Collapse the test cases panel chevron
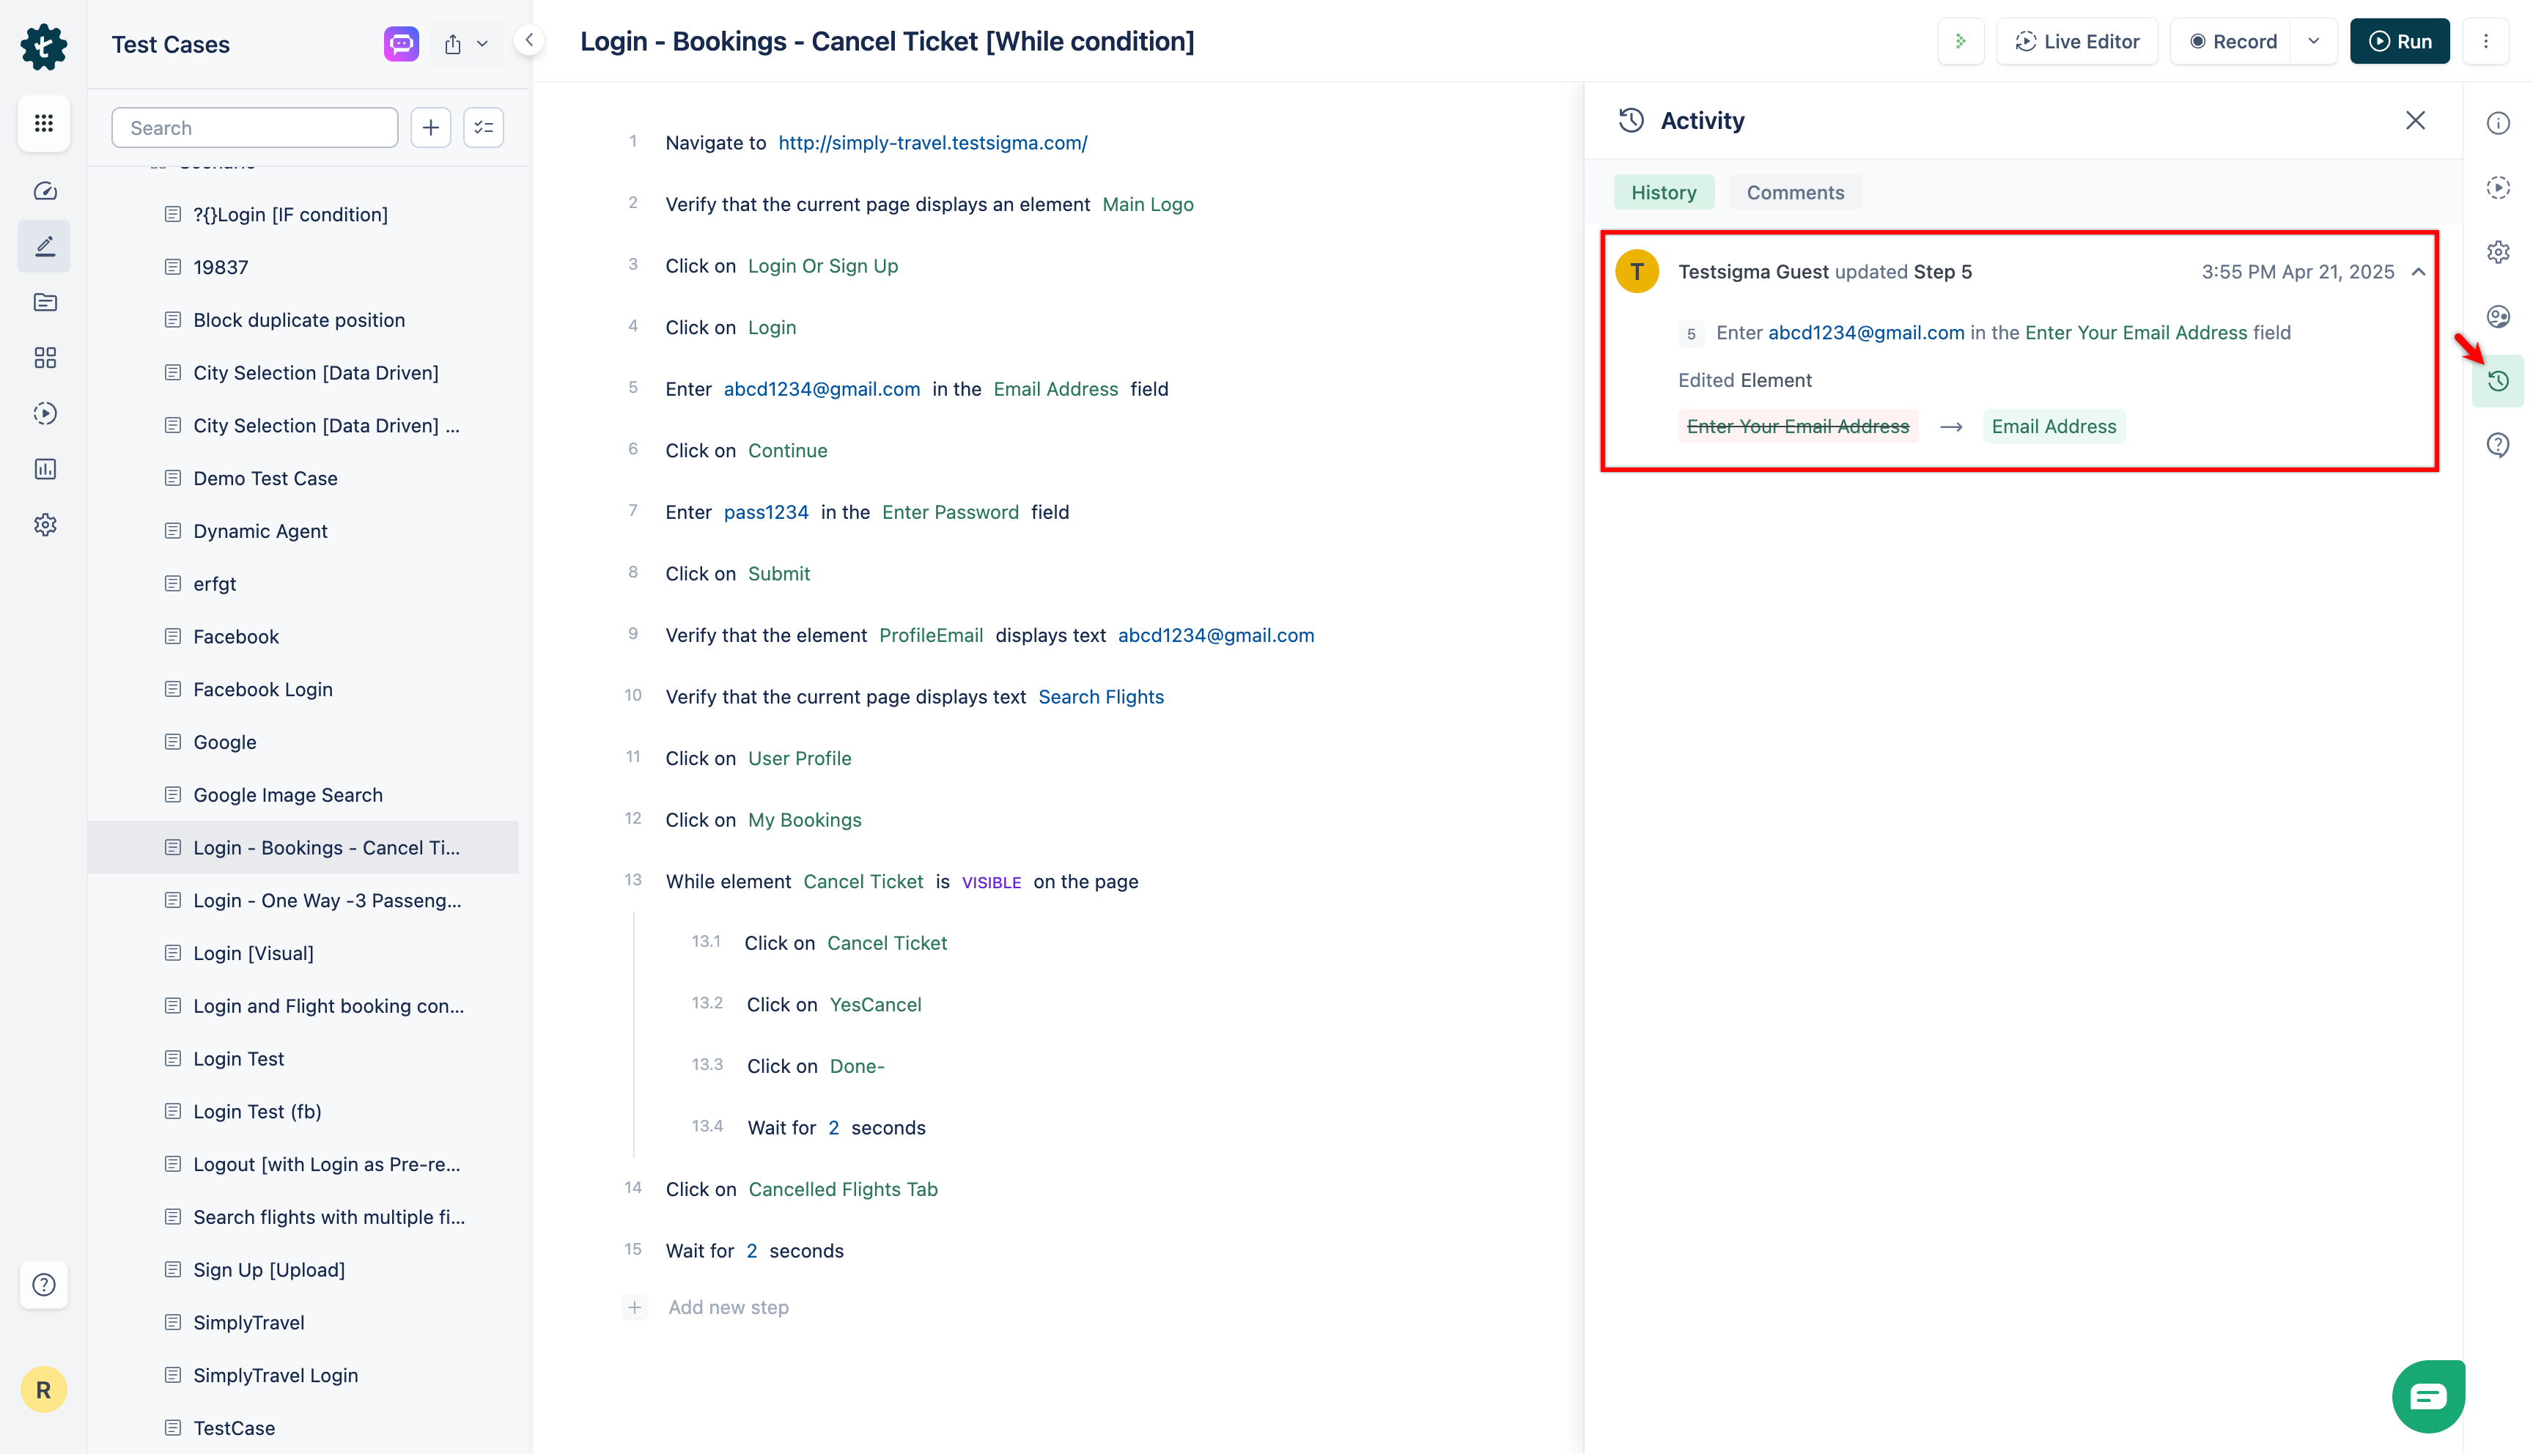The width and height of the screenshot is (2533, 1454). click(x=529, y=40)
